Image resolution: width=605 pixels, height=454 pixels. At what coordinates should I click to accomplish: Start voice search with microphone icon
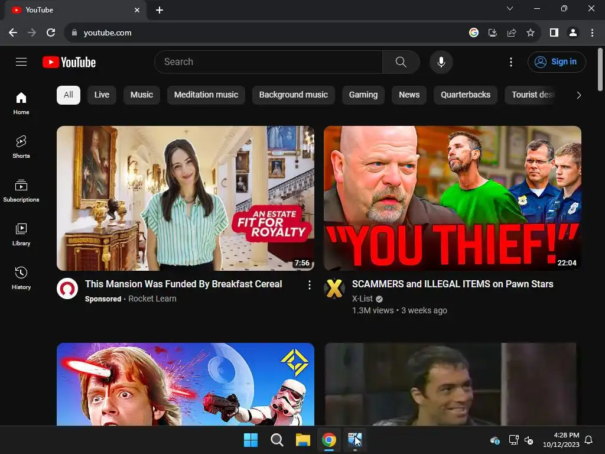441,61
